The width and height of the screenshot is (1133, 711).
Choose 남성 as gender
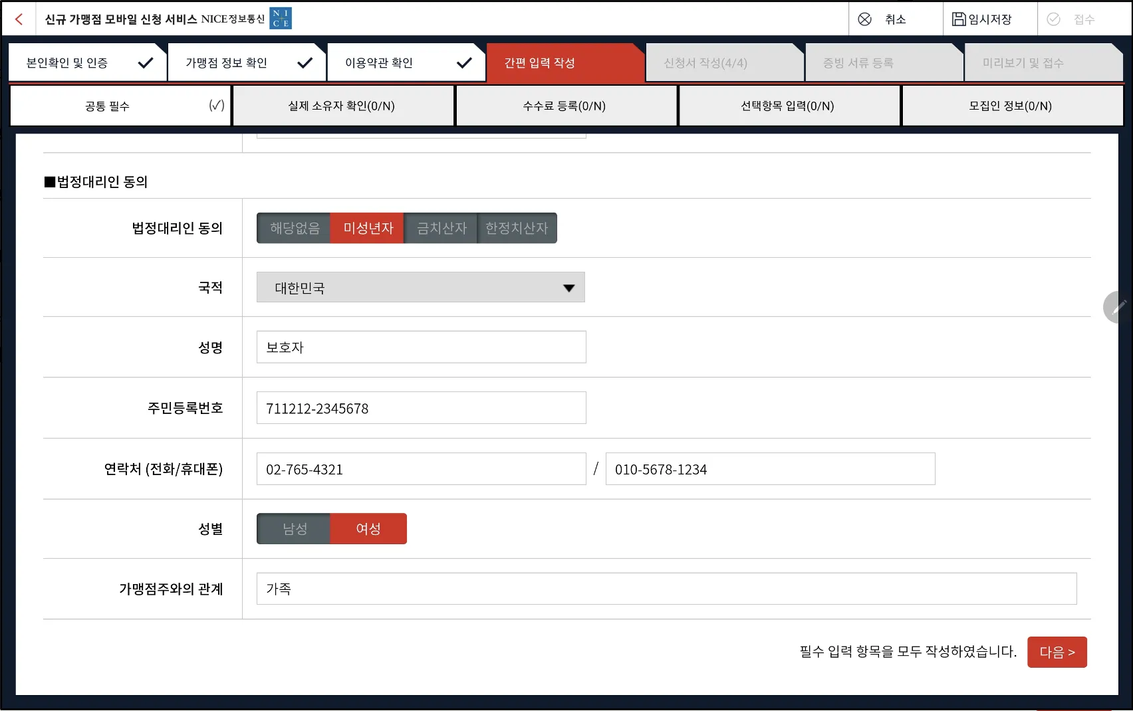294,529
